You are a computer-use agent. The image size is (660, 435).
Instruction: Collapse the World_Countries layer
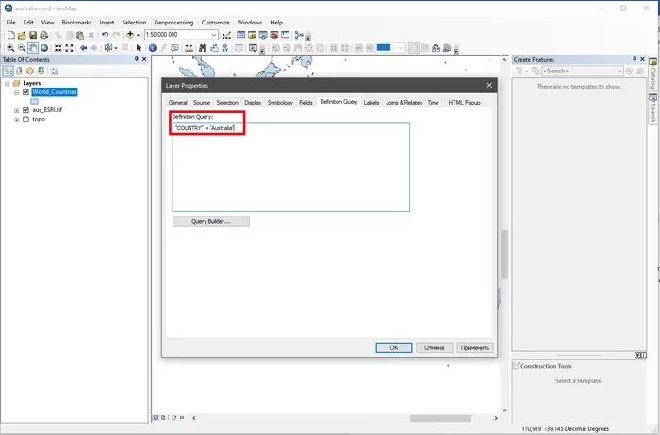(x=16, y=92)
